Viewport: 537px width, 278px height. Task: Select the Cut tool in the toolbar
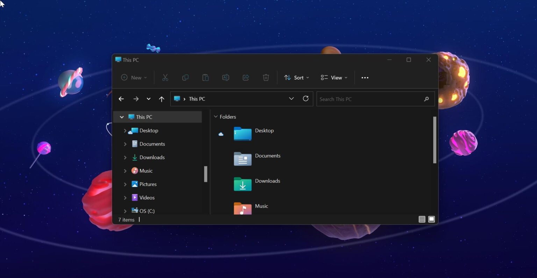click(165, 77)
